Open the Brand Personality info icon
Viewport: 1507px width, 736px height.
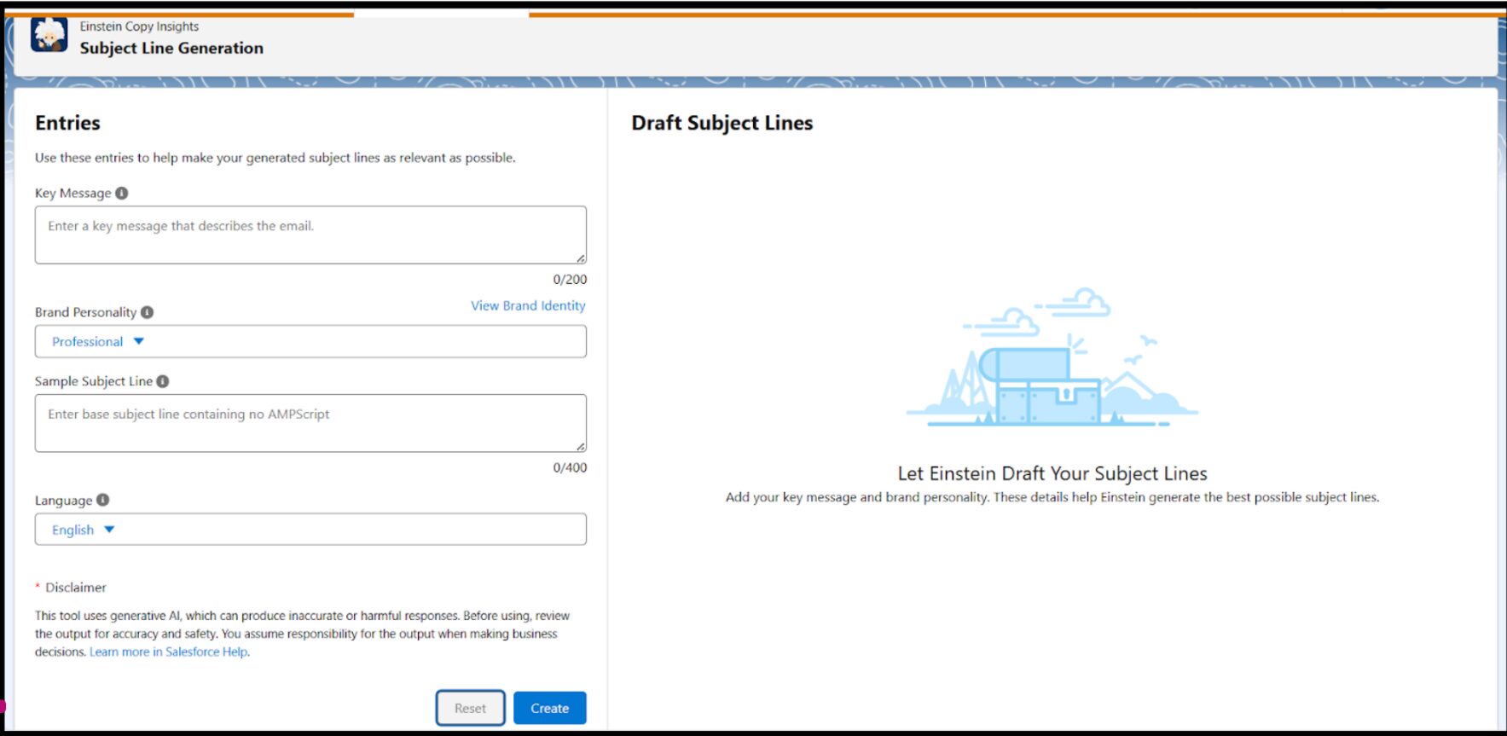147,312
